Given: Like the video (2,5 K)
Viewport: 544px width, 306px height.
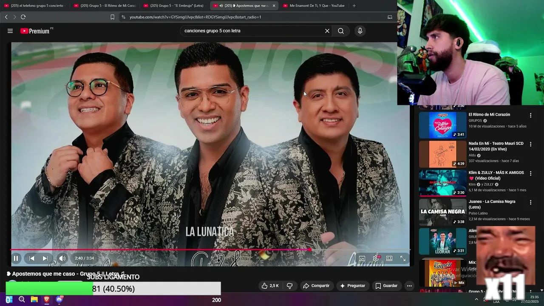Looking at the screenshot, I should click(x=270, y=286).
